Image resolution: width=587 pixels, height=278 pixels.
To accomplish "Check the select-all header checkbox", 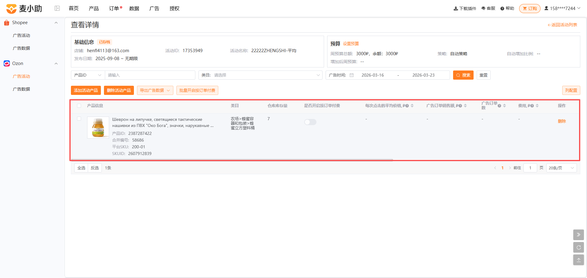I will coord(79,106).
